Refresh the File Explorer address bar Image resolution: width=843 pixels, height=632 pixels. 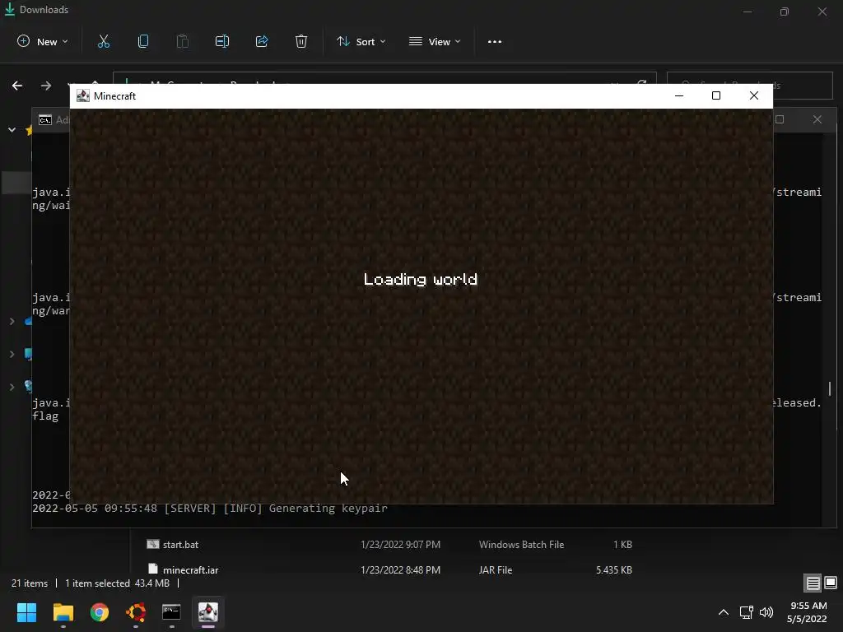click(642, 84)
